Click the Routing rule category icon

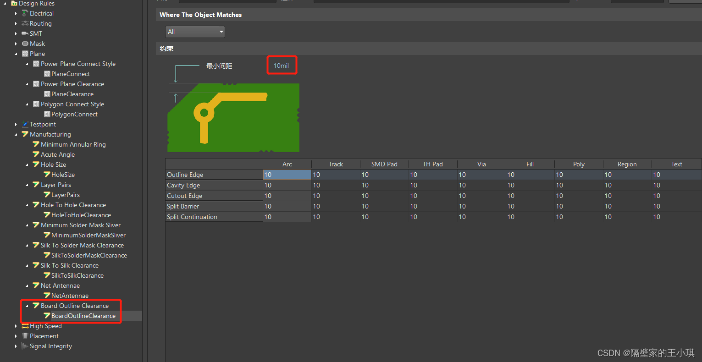(25, 23)
